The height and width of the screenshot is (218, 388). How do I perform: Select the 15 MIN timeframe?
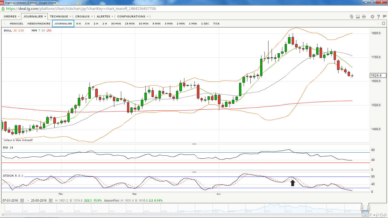coord(130,24)
